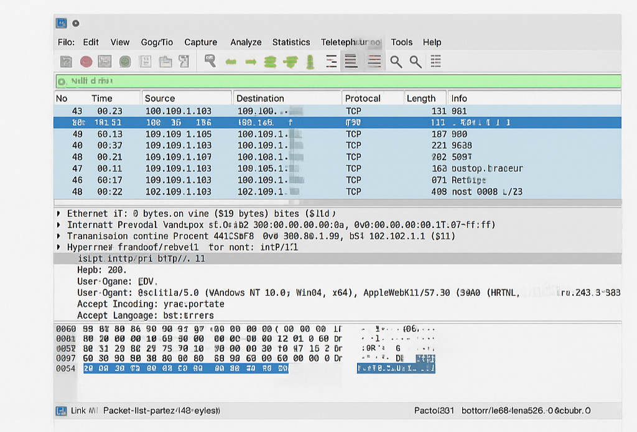Select packet row 43 at time 00.23
The height and width of the screenshot is (432, 637).
click(x=337, y=111)
